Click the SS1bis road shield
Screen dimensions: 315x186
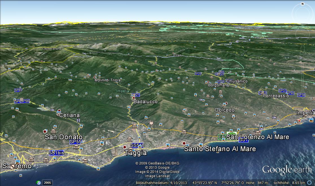click(56, 153)
